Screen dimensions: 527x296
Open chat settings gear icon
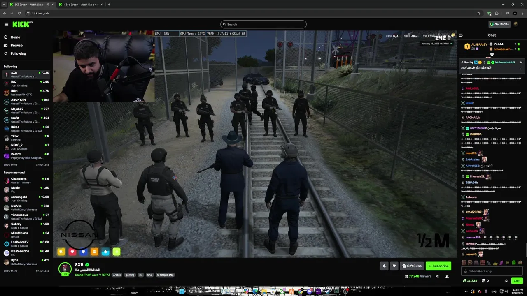(x=506, y=281)
